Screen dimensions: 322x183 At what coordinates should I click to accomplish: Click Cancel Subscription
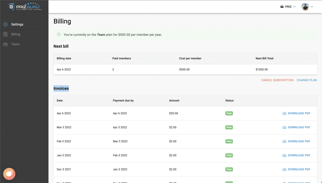[277, 80]
